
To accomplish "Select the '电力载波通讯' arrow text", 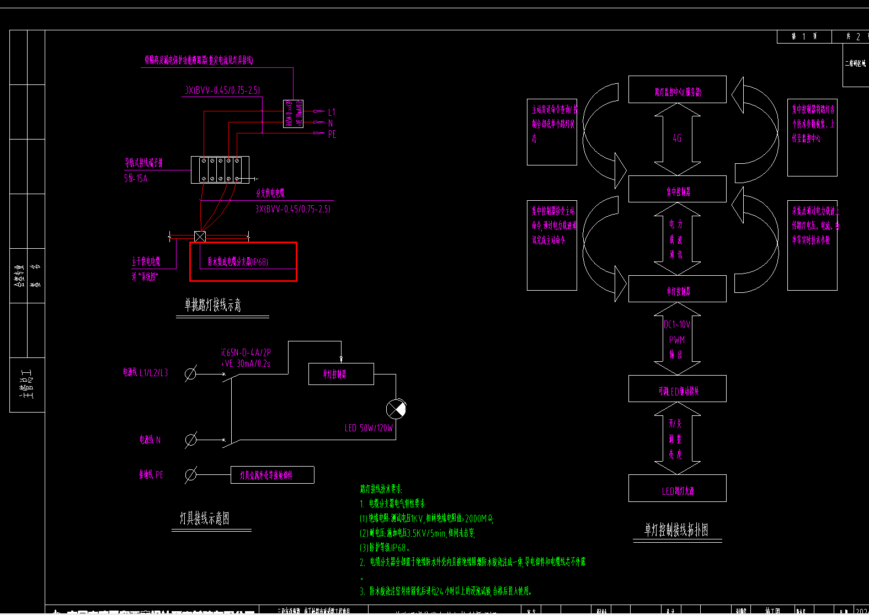I will [676, 239].
